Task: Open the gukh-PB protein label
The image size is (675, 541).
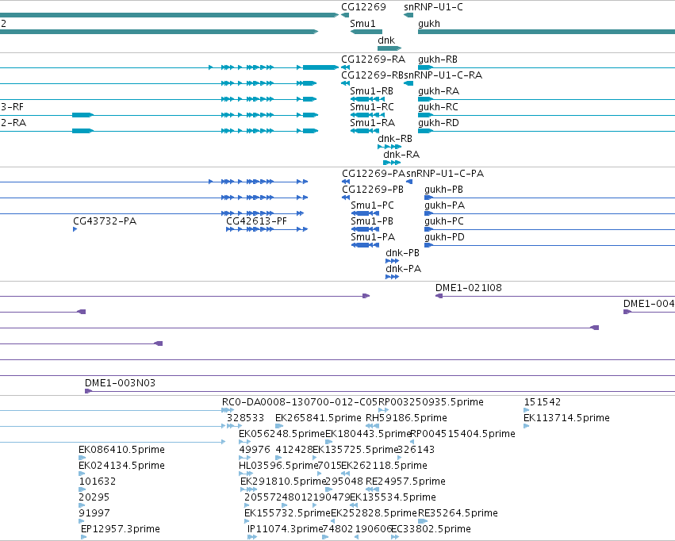Action: pos(443,190)
